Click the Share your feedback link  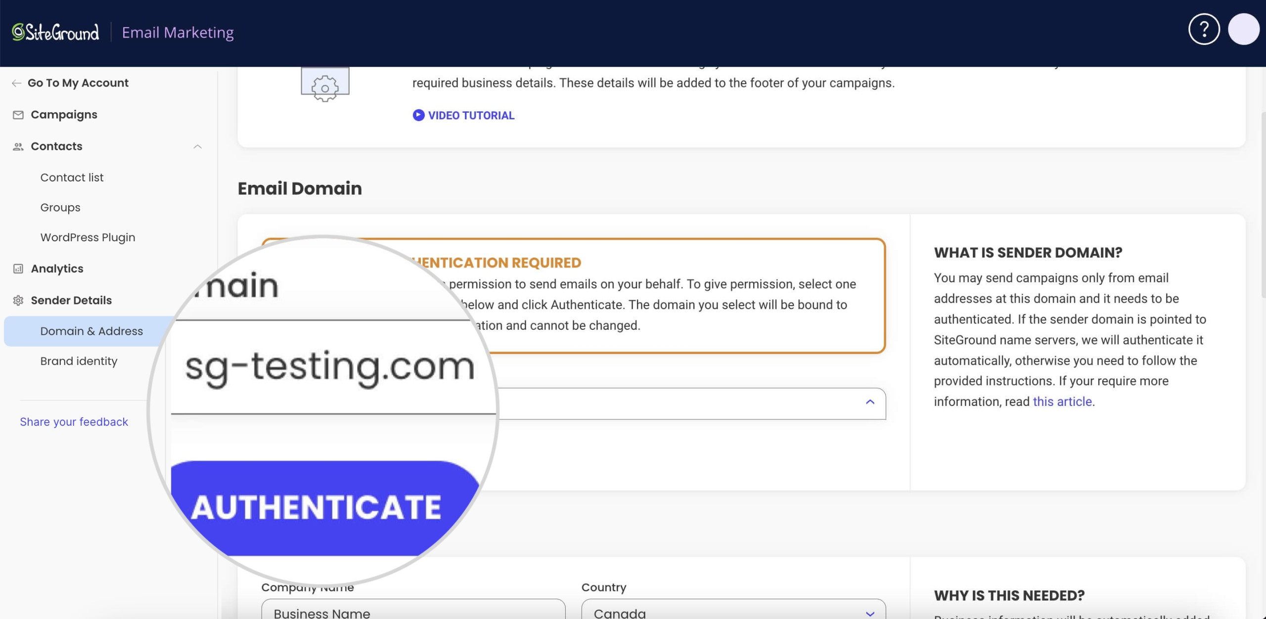click(74, 421)
